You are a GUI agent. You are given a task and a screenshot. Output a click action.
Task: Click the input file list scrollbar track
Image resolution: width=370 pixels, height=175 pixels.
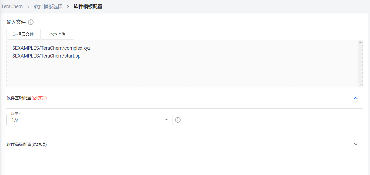360,63
